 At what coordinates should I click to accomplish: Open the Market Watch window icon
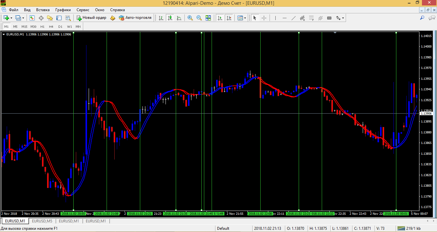point(32,18)
